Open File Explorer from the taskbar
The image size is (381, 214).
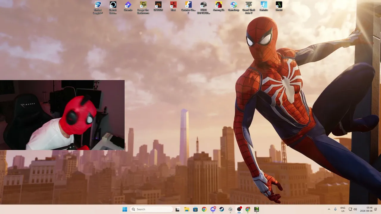point(186,209)
